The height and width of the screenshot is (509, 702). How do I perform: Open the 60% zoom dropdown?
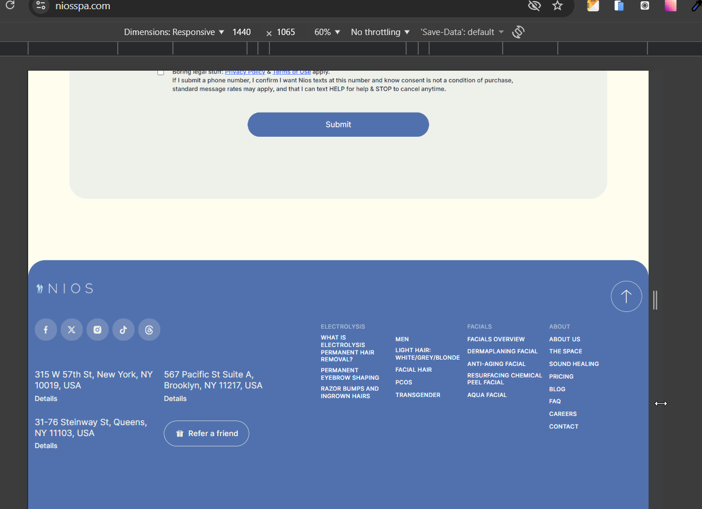point(327,32)
